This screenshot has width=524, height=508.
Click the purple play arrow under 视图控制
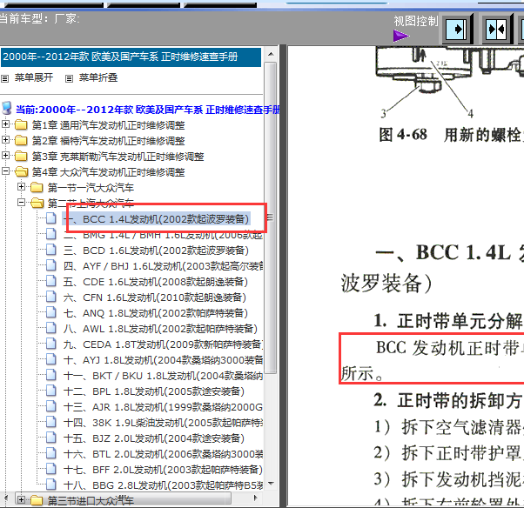(x=401, y=36)
